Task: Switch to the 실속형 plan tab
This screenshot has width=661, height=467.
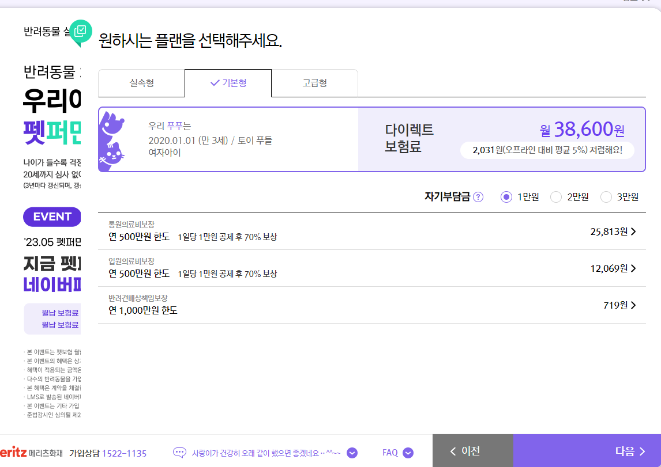Action: [x=142, y=83]
